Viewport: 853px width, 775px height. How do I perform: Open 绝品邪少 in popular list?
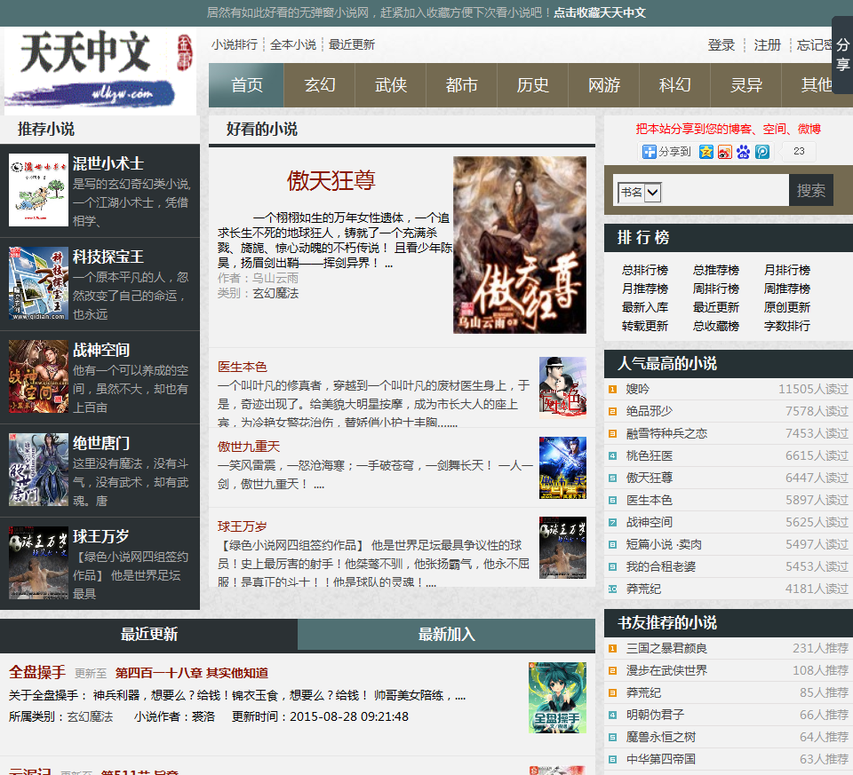[649, 411]
